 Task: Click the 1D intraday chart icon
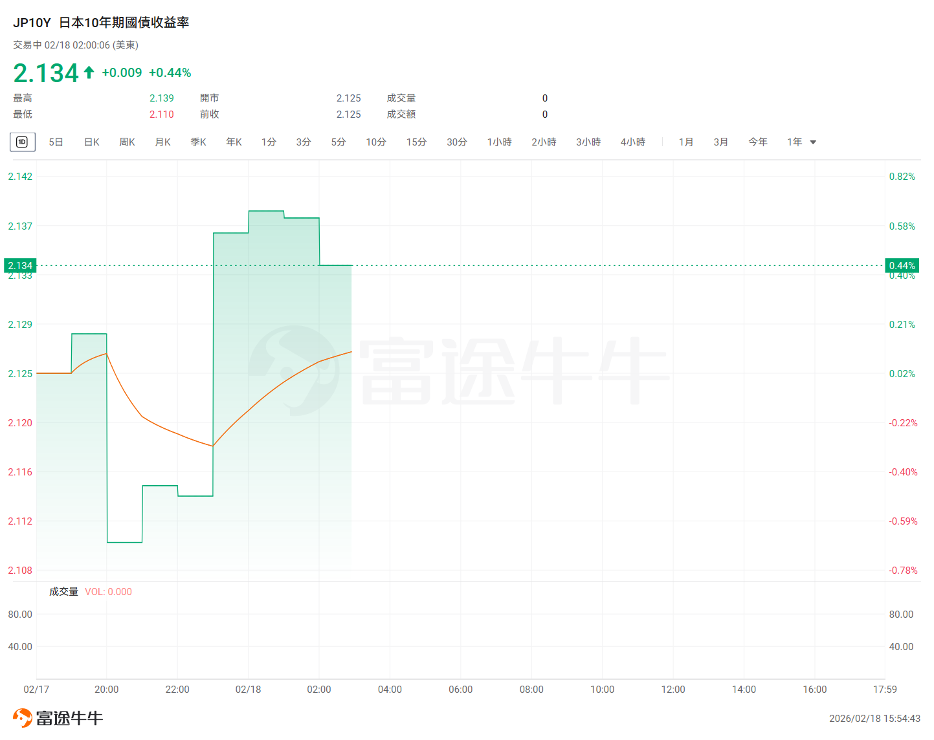tap(22, 142)
